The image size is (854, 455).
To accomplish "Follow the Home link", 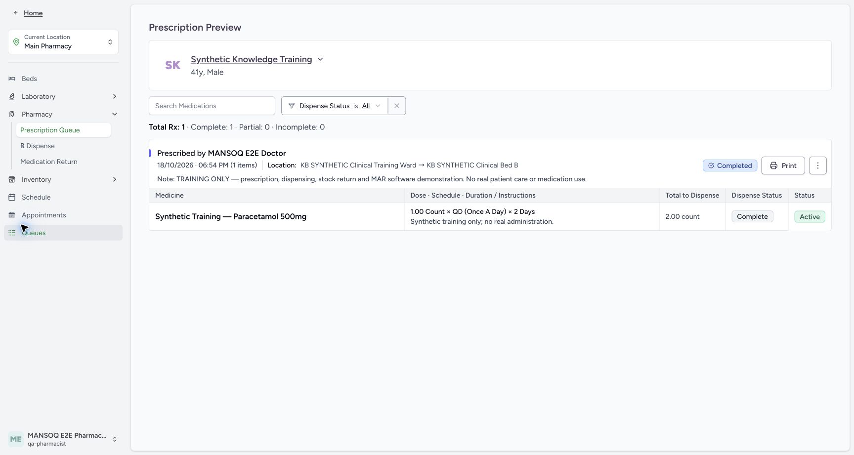I will click(33, 13).
